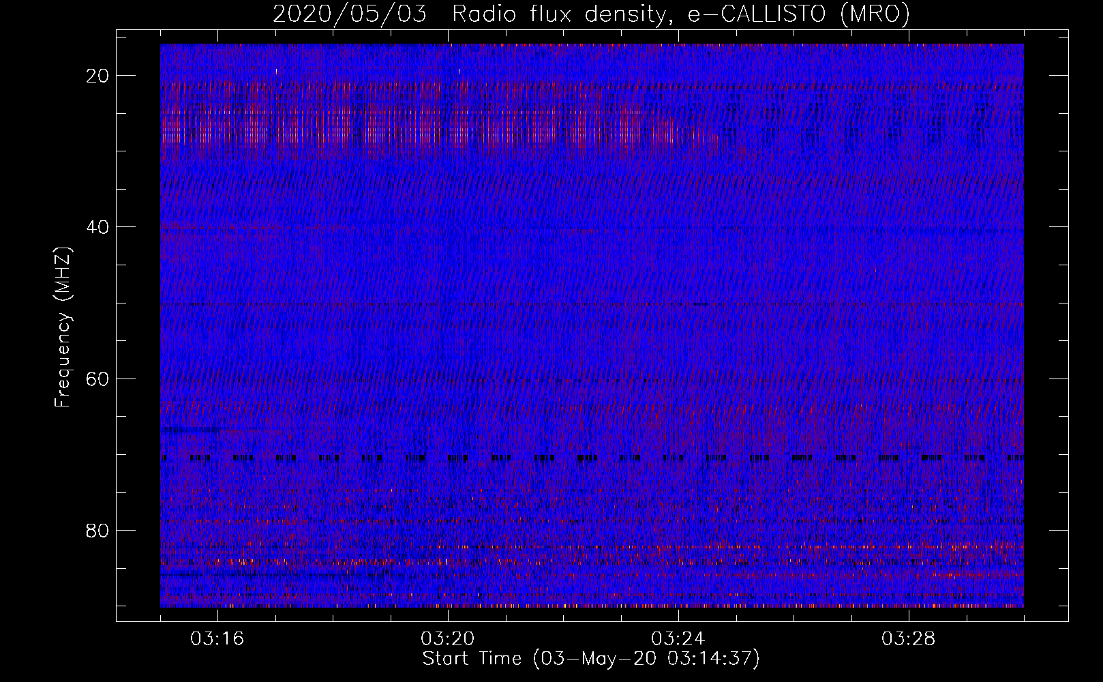Click the time tick label '03:28'
Screen dimensions: 1103x682
click(909, 639)
